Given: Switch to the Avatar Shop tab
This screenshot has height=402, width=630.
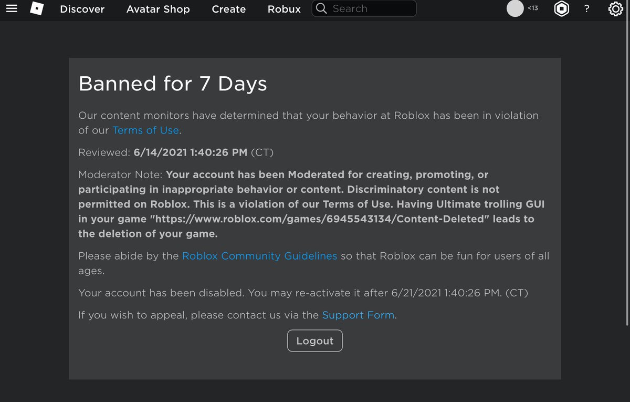Looking at the screenshot, I should pos(158,9).
